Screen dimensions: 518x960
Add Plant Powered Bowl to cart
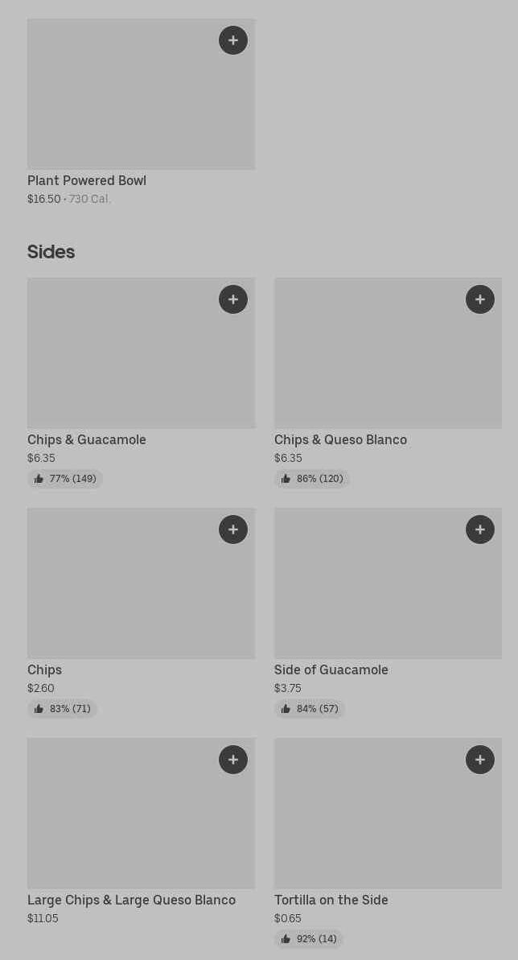click(233, 40)
